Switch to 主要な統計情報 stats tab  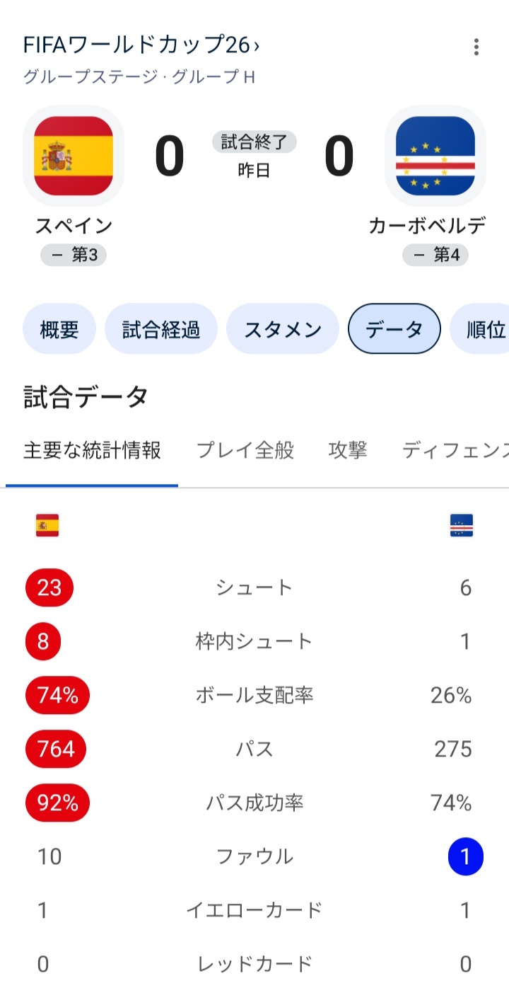(92, 450)
